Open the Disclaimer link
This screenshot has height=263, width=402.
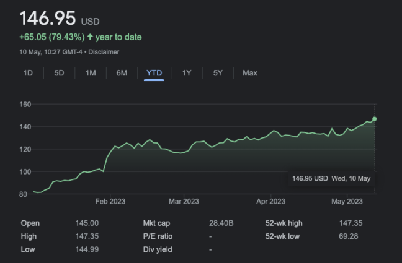coord(104,52)
